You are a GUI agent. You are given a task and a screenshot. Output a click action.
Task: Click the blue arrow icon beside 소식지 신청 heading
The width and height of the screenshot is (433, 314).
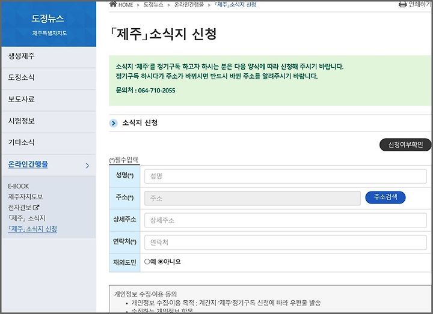click(113, 123)
